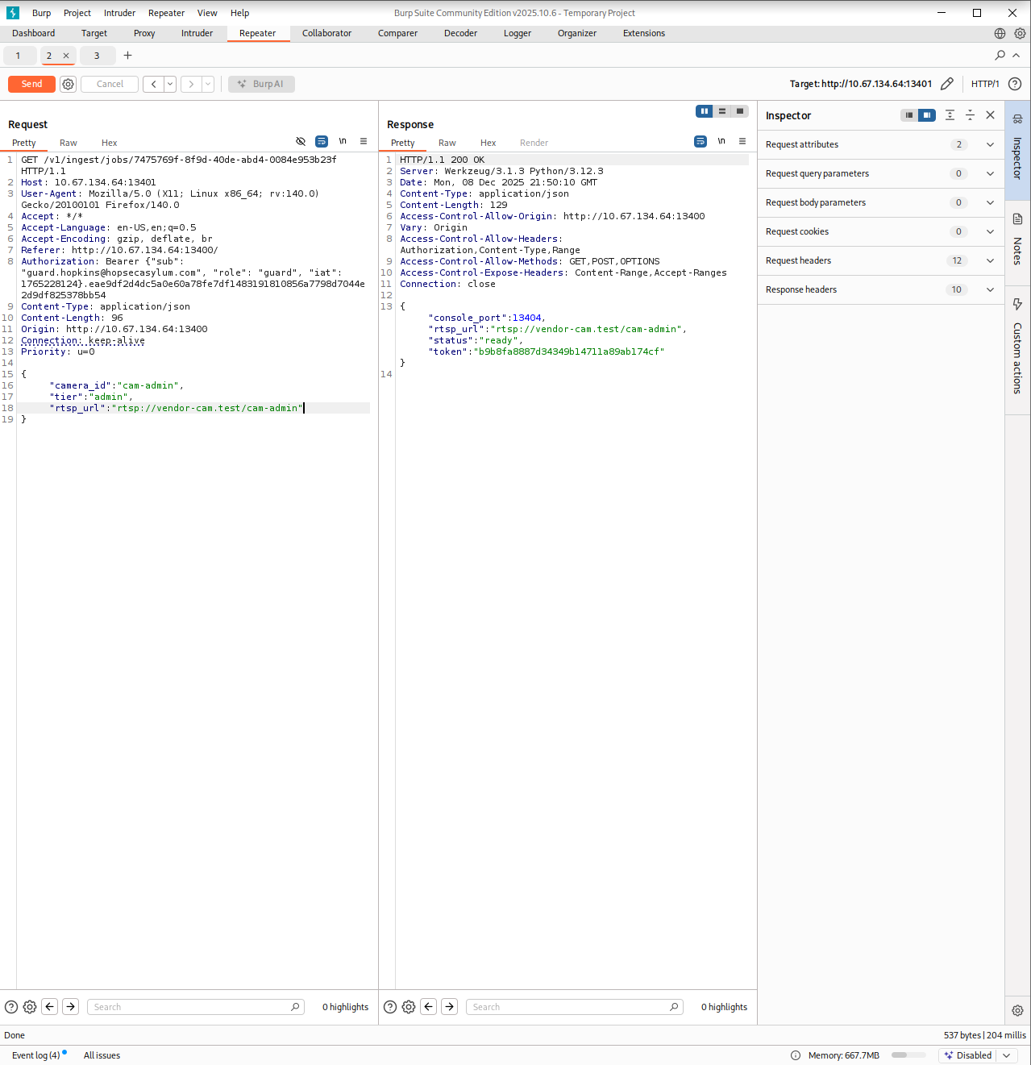Switch Response view to Raw tab
This screenshot has width=1031, height=1065.
(447, 143)
